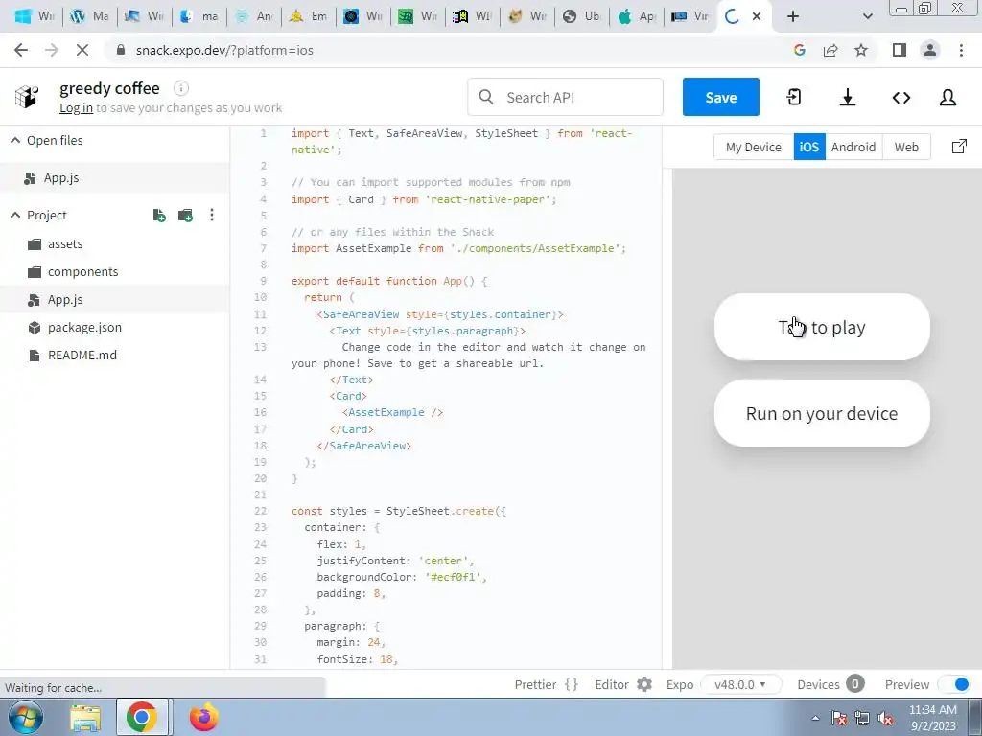Viewport: 982px width, 736px height.
Task: Click Tap to play button
Action: click(x=822, y=327)
